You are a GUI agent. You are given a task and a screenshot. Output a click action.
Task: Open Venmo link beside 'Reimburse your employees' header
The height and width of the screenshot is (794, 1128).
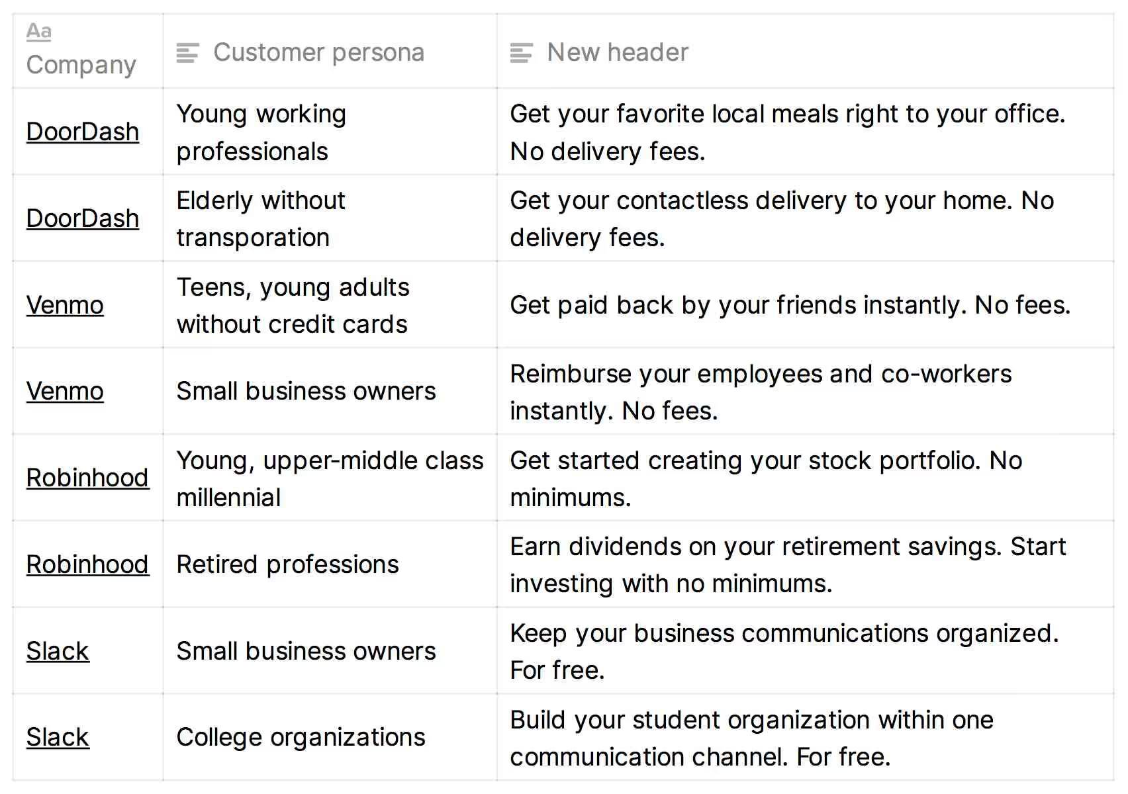(x=65, y=391)
